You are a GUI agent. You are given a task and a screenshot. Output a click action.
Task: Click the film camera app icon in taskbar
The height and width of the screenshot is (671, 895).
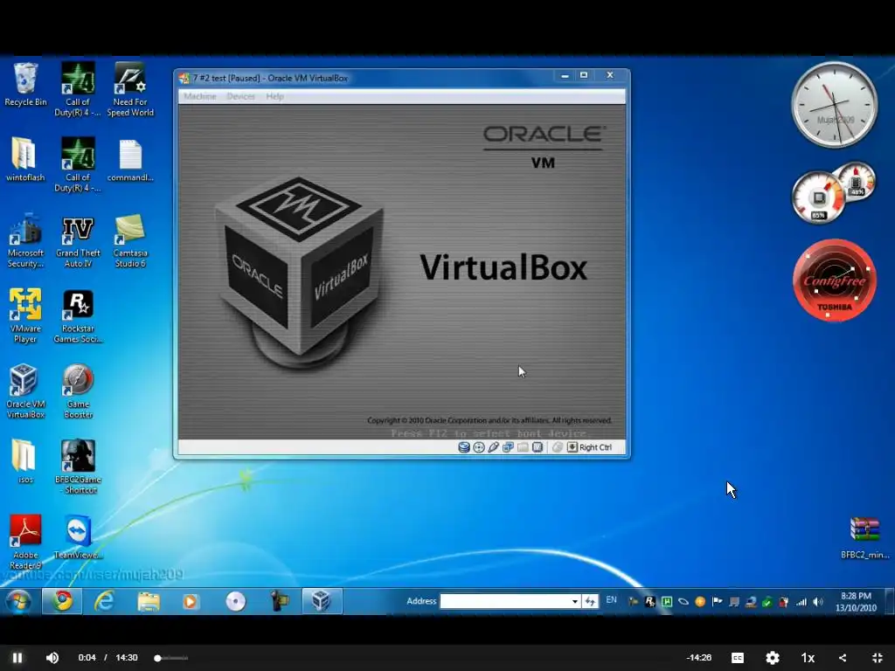tap(279, 601)
